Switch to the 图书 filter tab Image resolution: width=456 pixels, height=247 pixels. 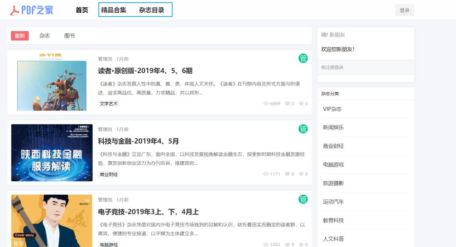70,36
